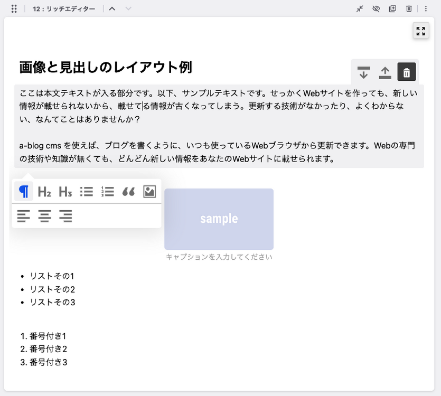Select the paragraph format icon
The width and height of the screenshot is (441, 396).
tap(24, 191)
